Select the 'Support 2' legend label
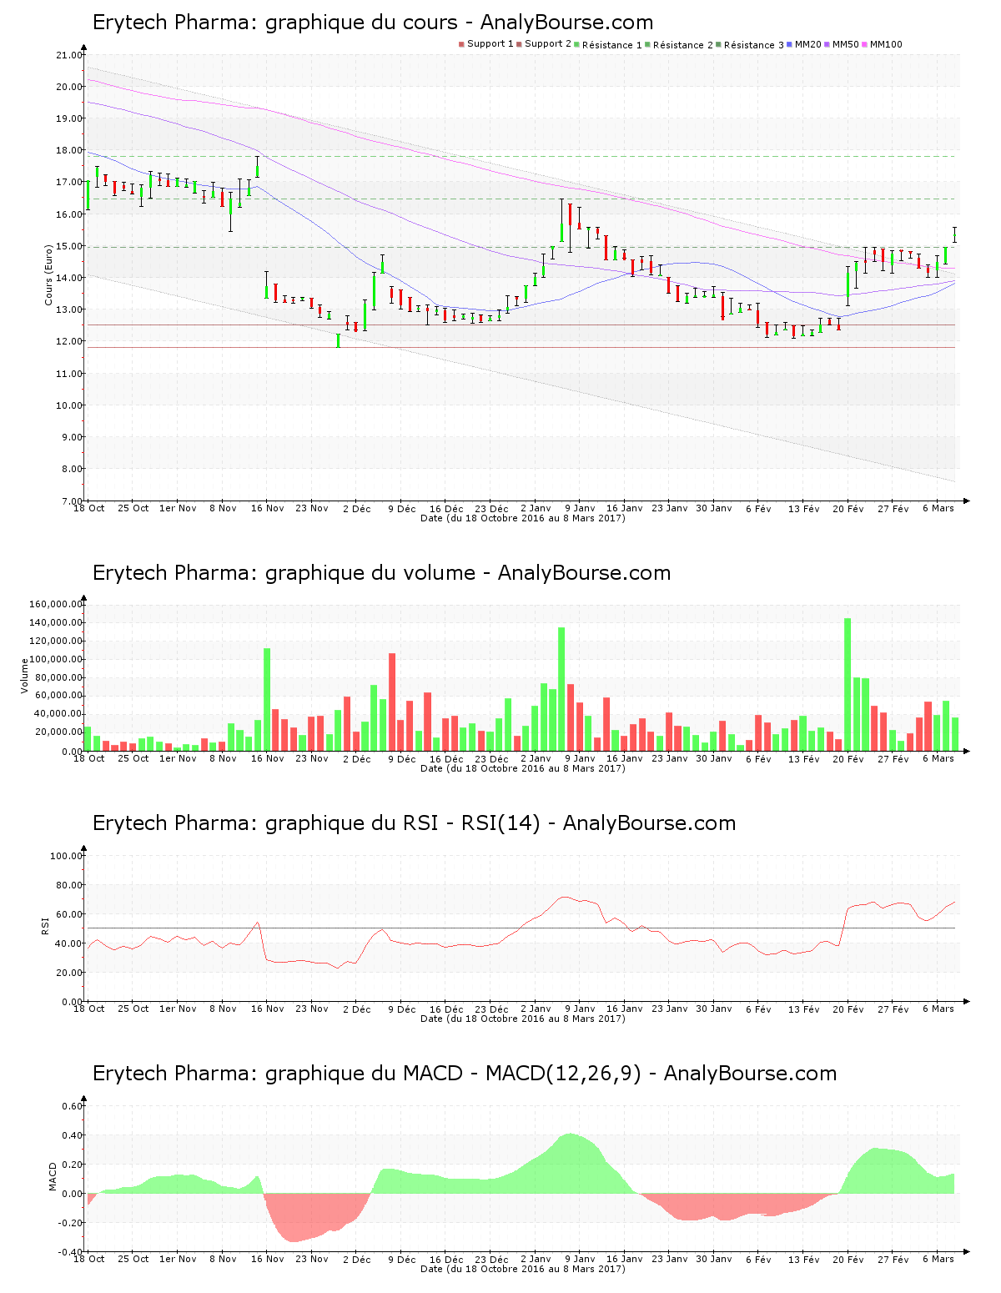Viewport: 1001px width, 1293px height. point(548,44)
